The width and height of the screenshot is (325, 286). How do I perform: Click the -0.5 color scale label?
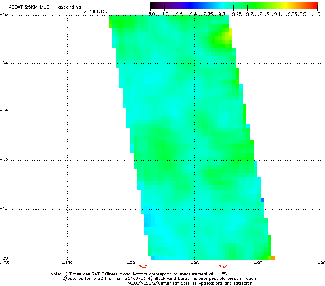(177, 14)
